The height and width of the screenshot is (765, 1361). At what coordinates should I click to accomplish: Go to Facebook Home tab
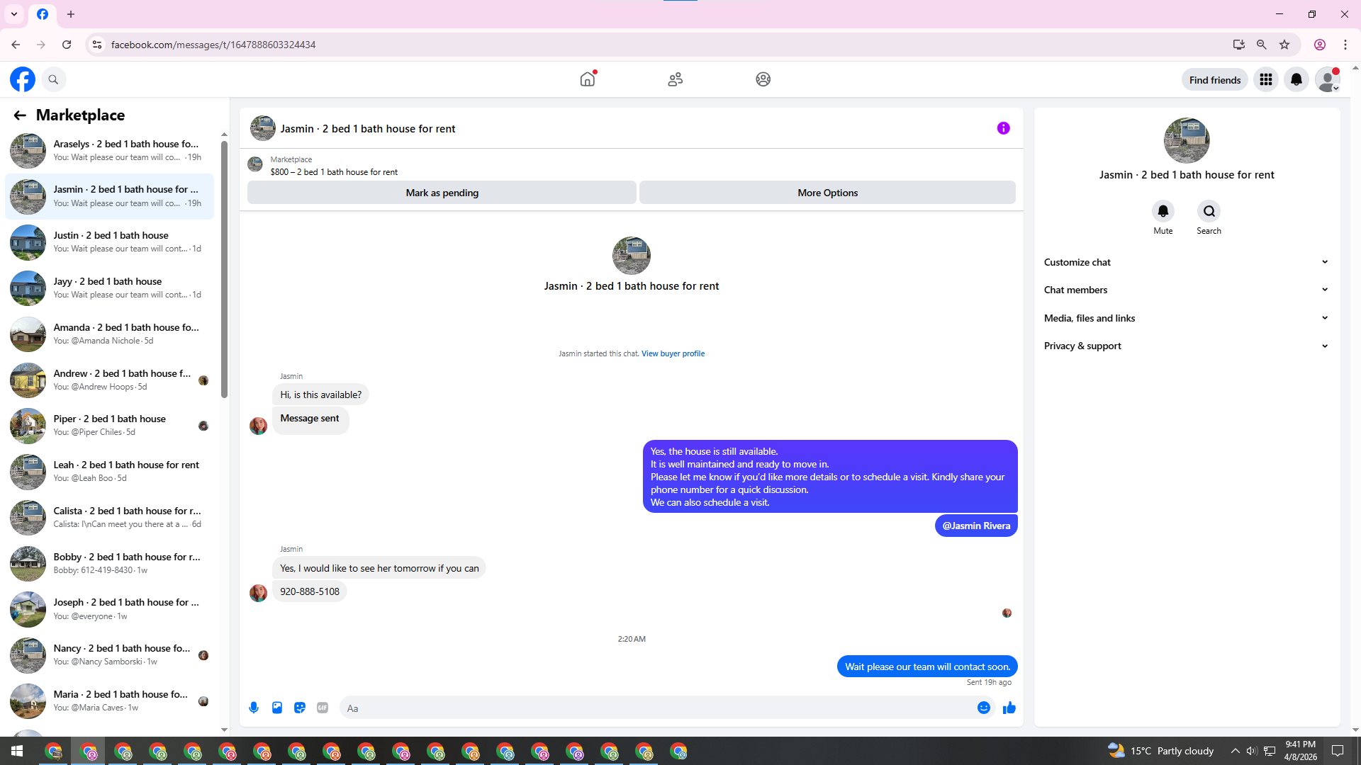[588, 79]
